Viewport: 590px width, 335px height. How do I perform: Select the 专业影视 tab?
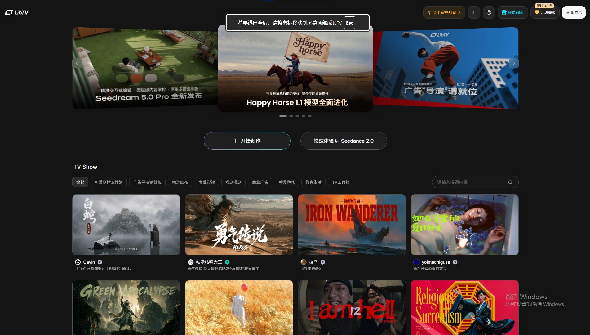[207, 182]
